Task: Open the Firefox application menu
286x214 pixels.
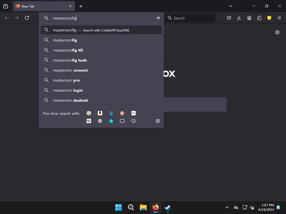Action: (279, 18)
